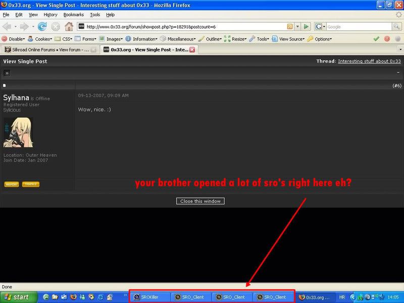Click the 0x33.org Firefox taskbar button
This screenshot has height=303, width=404.
(x=316, y=297)
